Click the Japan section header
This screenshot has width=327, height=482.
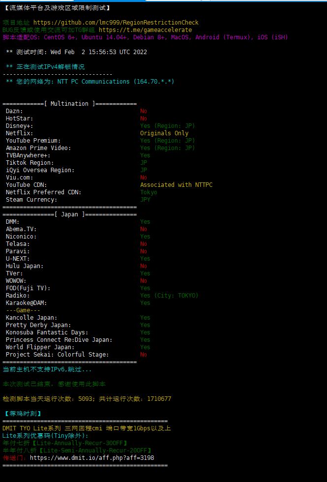[x=69, y=214]
